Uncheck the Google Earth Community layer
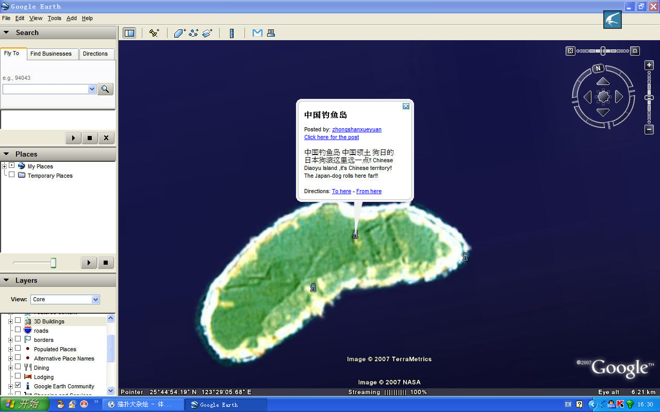 coord(18,385)
